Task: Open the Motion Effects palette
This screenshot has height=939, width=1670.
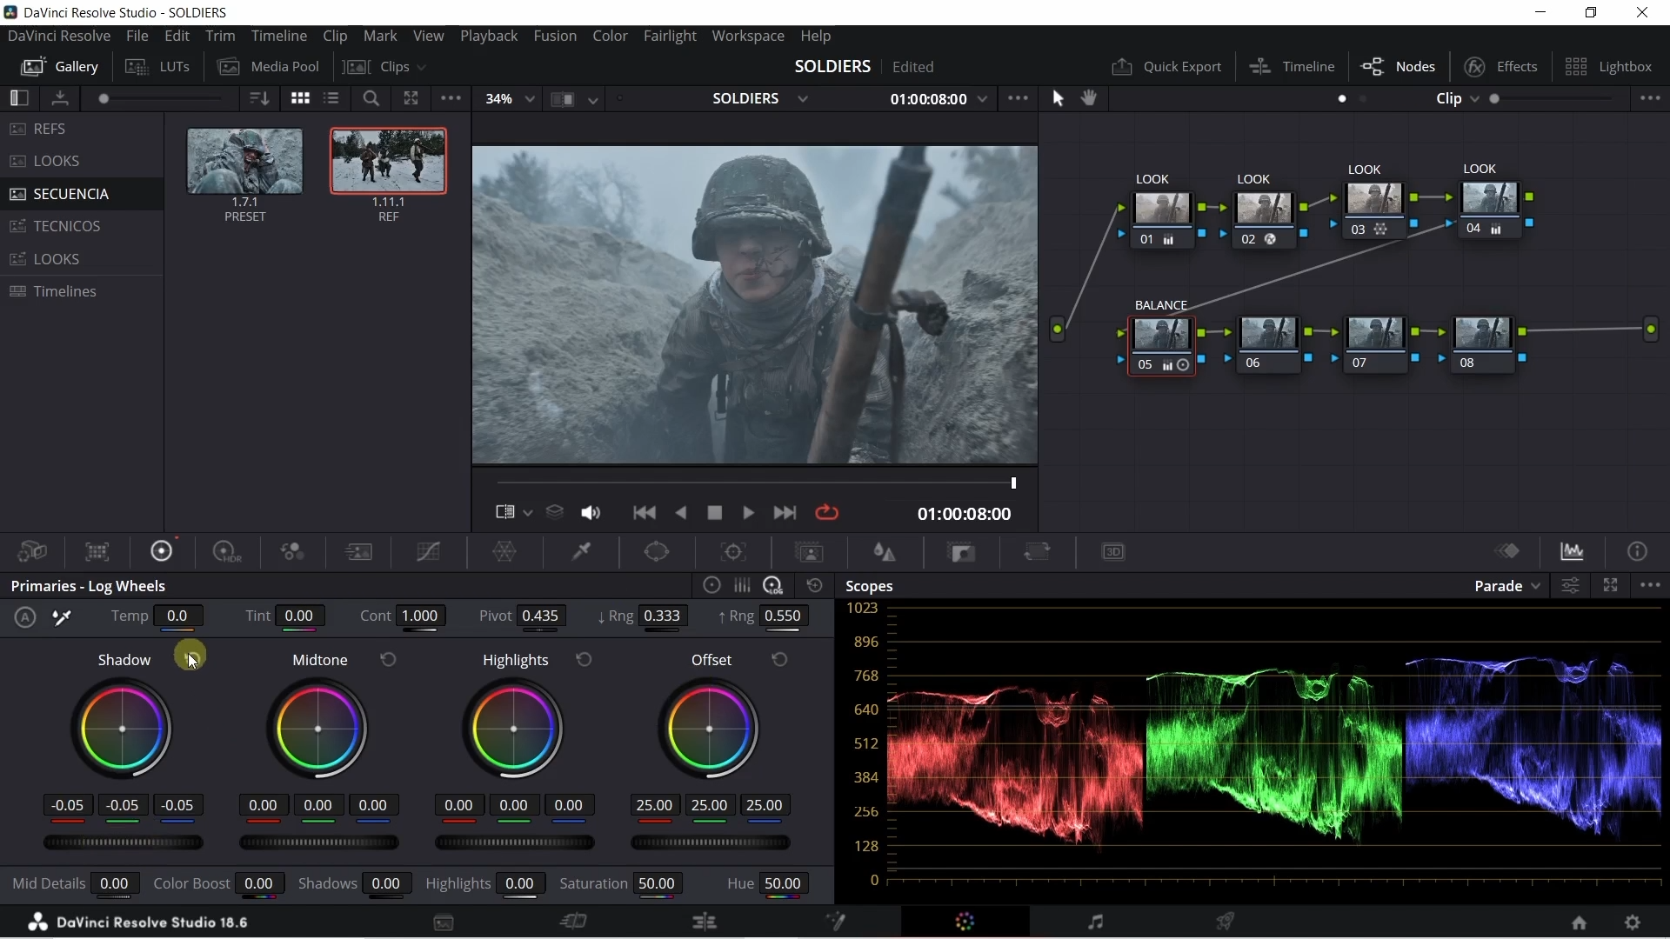Action: [358, 552]
